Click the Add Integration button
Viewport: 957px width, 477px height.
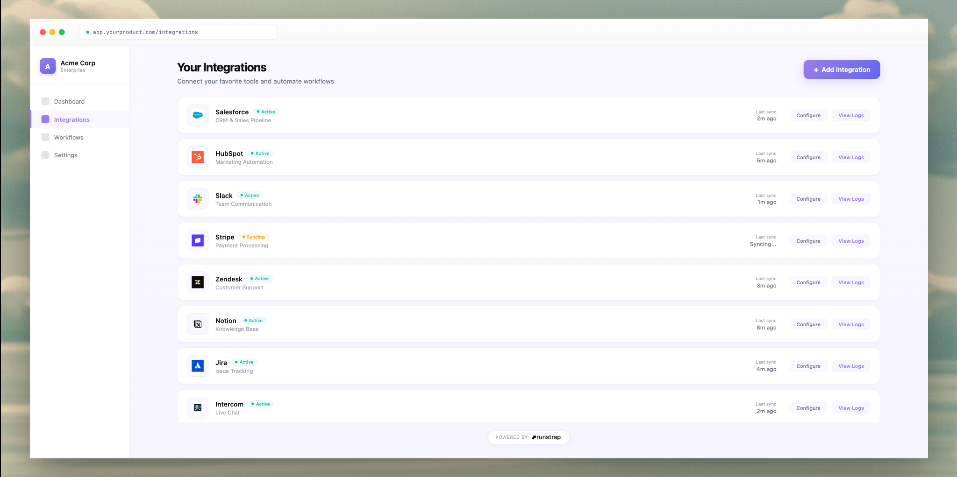pyautogui.click(x=841, y=69)
